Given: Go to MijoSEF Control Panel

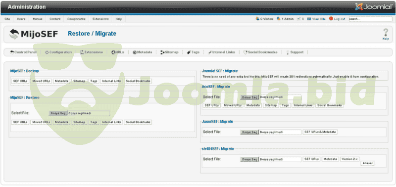Looking at the screenshot, I should [x=23, y=52].
